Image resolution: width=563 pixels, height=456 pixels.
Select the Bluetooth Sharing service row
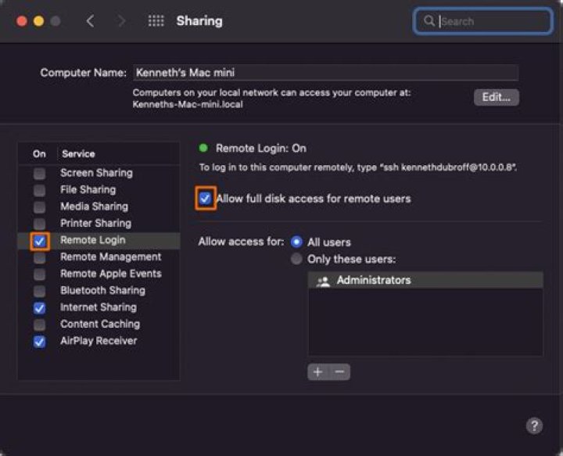click(99, 290)
